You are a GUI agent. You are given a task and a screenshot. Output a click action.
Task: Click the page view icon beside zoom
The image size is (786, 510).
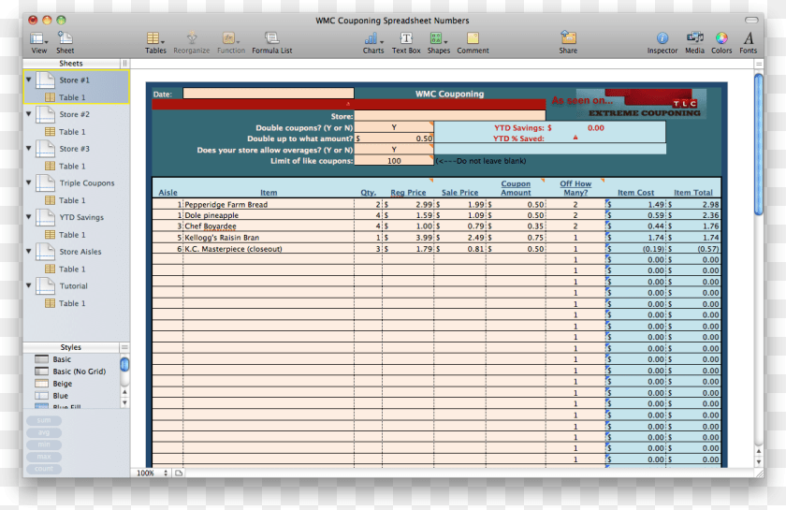tap(179, 473)
